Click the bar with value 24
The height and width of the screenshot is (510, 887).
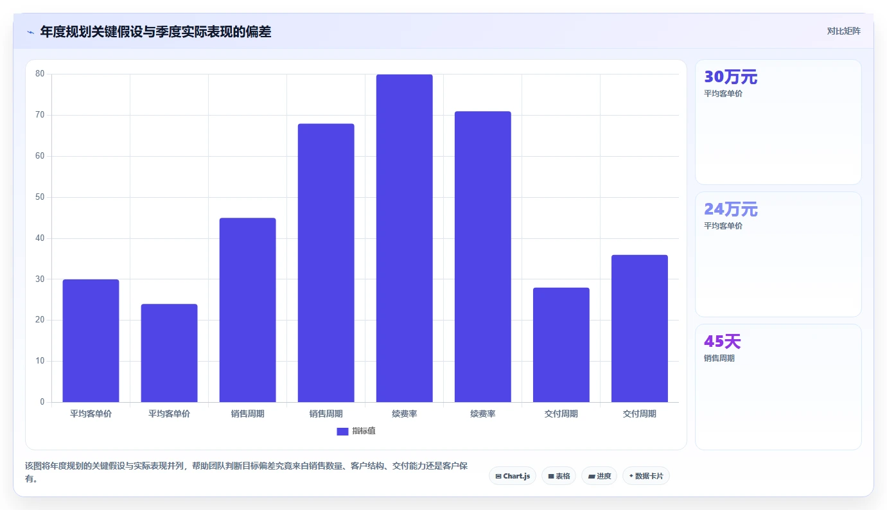169,353
